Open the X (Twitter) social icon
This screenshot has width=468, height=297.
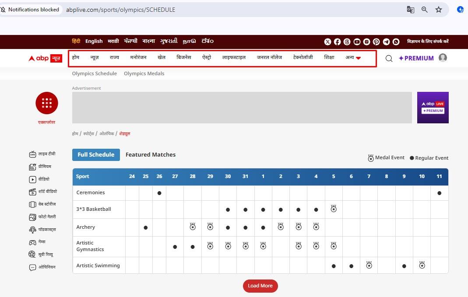(x=327, y=42)
